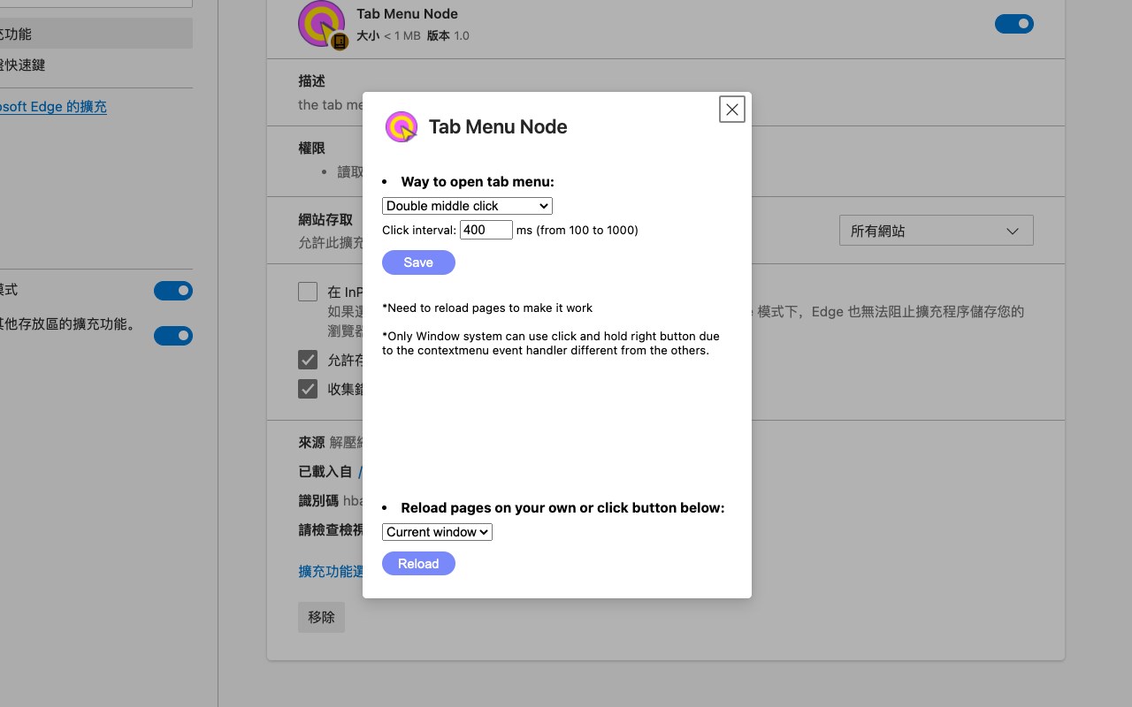Image resolution: width=1132 pixels, height=707 pixels.
Task: Open the 'Current window' dropdown
Action: pyautogui.click(x=437, y=532)
